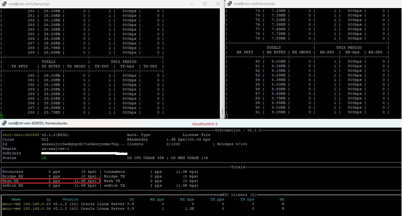Click the green OK status value
The width and height of the screenshot is (403, 216).
[44, 158]
